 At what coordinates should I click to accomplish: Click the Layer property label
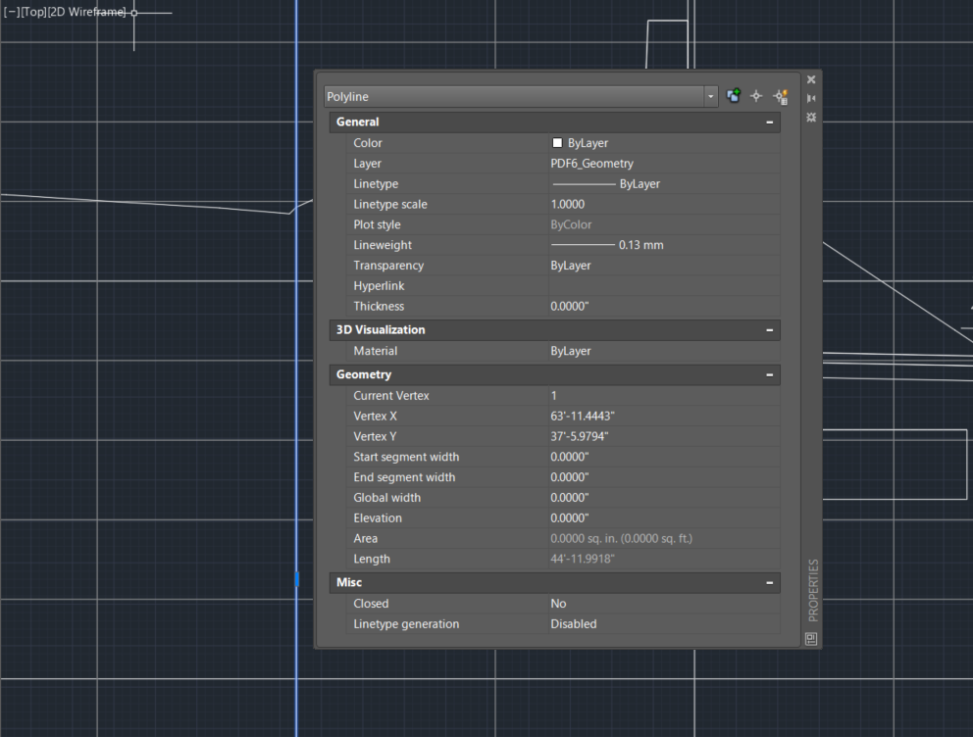pyautogui.click(x=368, y=164)
